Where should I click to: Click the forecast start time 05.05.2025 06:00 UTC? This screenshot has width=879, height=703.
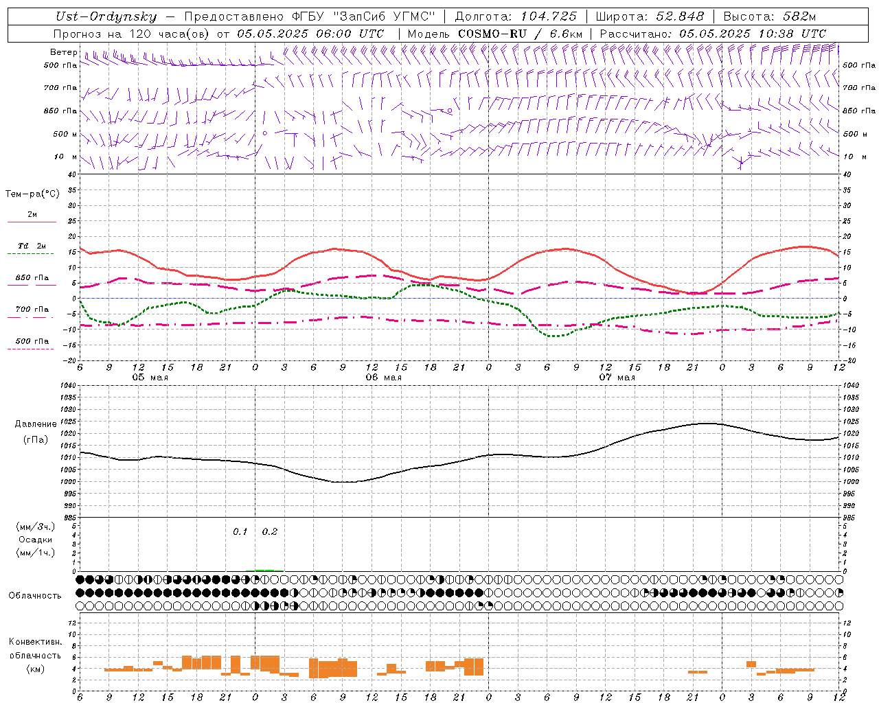(x=310, y=34)
